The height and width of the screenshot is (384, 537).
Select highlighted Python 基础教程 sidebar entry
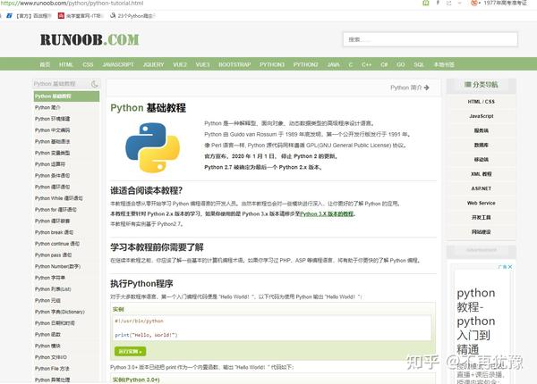click(66, 96)
